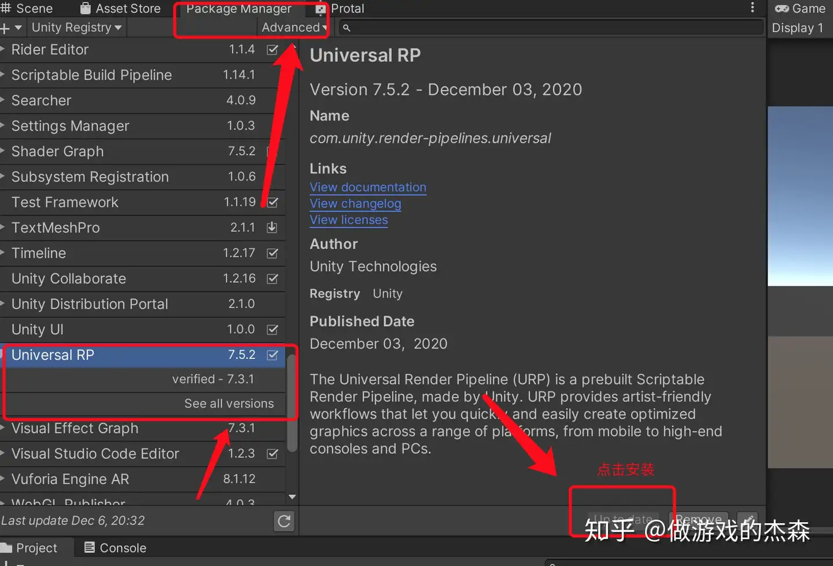Click the package list scrollbar

292,402
